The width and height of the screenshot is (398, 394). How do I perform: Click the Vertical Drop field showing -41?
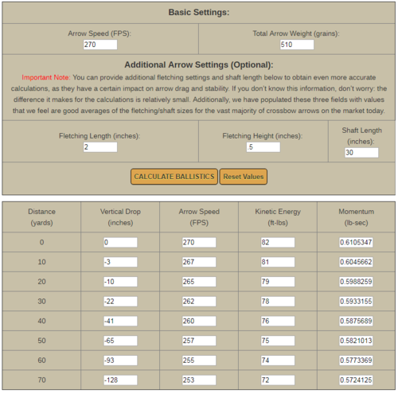click(120, 321)
